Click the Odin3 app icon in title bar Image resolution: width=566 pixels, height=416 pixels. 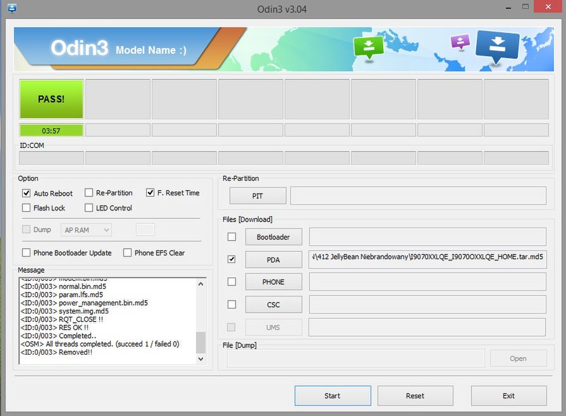[x=11, y=8]
